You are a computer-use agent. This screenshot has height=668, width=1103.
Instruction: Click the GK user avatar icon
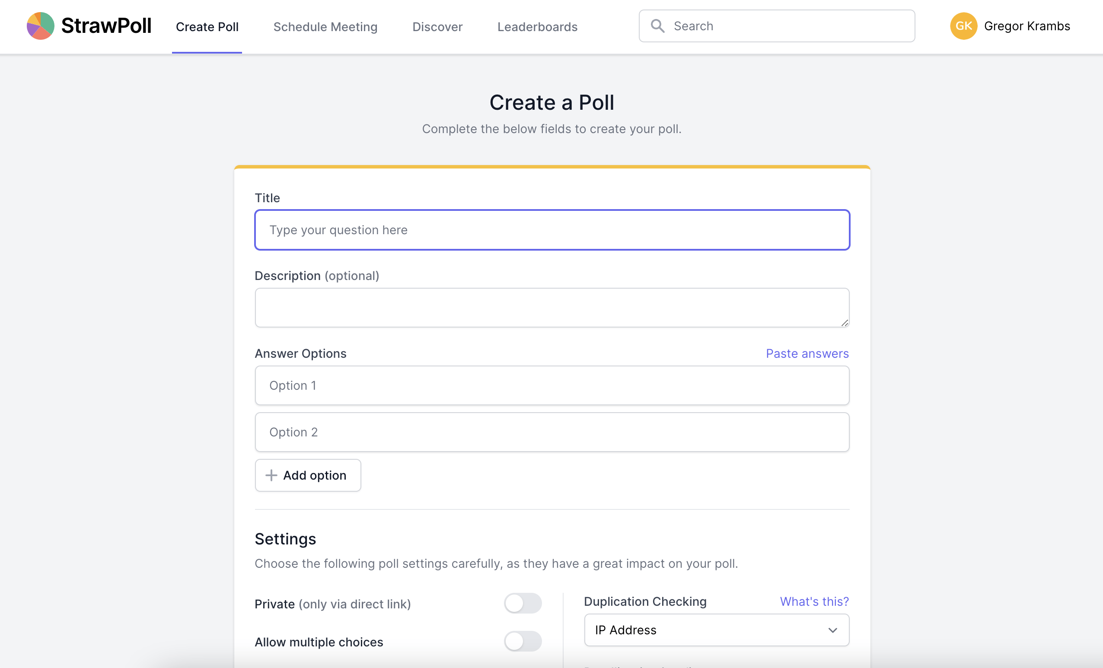(964, 26)
